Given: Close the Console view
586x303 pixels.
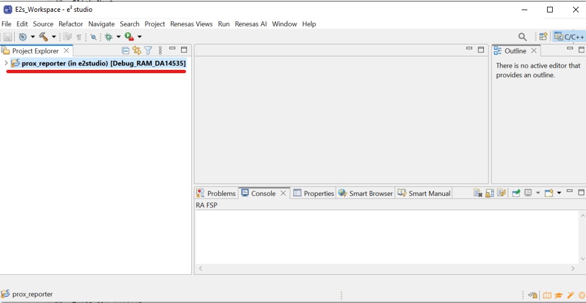Looking at the screenshot, I should pyautogui.click(x=283, y=193).
